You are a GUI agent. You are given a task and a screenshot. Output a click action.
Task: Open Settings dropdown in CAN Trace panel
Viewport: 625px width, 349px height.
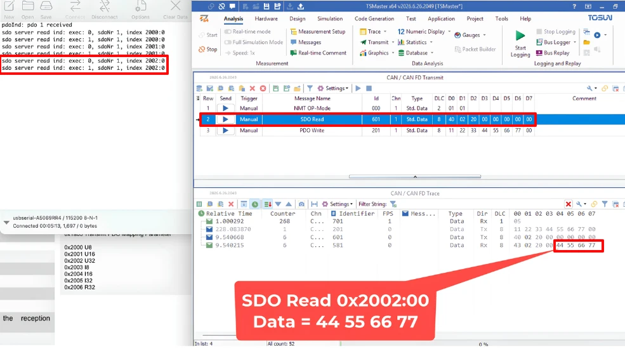click(x=338, y=204)
